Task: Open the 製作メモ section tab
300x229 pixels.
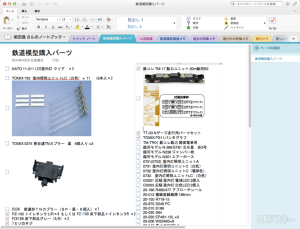Action: (x=262, y=39)
